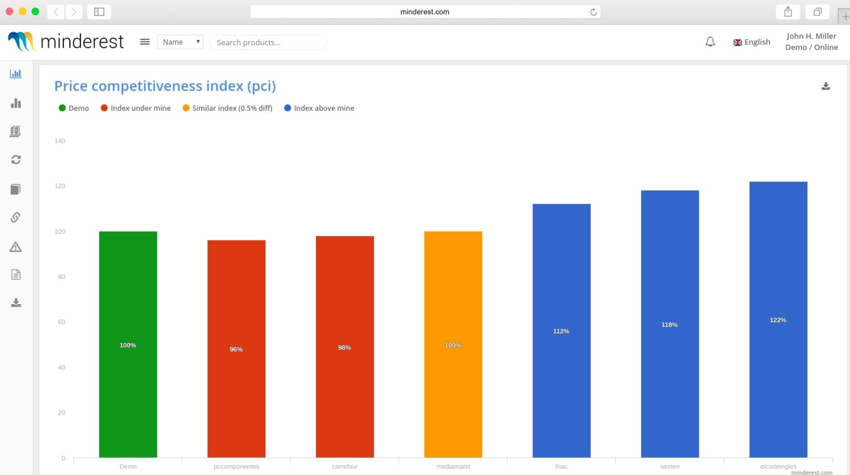Click the 140 y-axis value

[60, 141]
